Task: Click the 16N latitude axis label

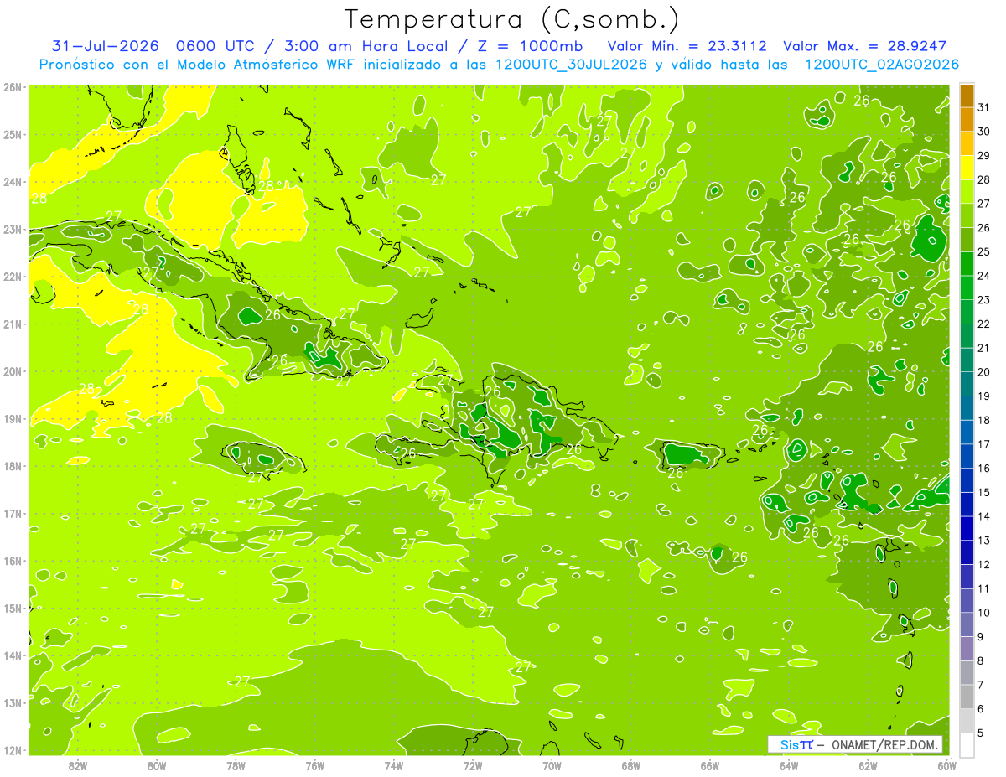Action: (13, 561)
